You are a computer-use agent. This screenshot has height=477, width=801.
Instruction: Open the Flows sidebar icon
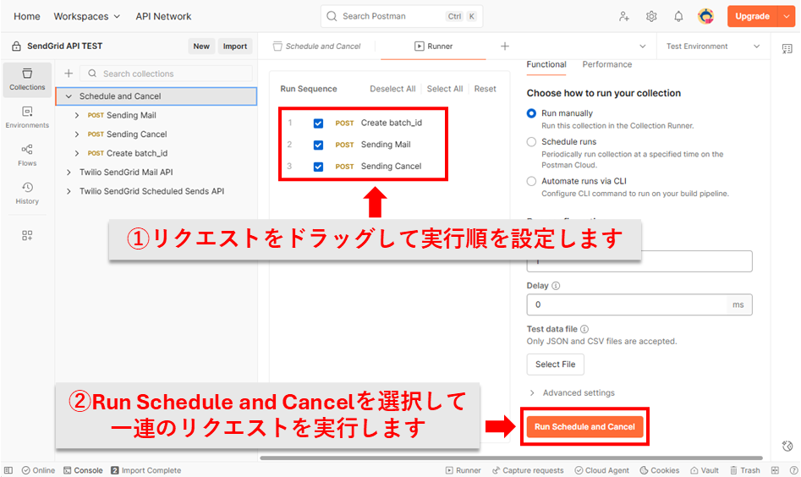point(27,155)
